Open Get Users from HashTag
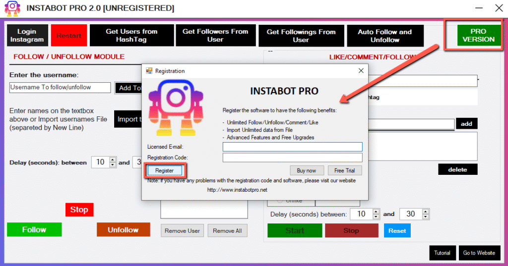The height and width of the screenshot is (266, 508). pos(131,36)
